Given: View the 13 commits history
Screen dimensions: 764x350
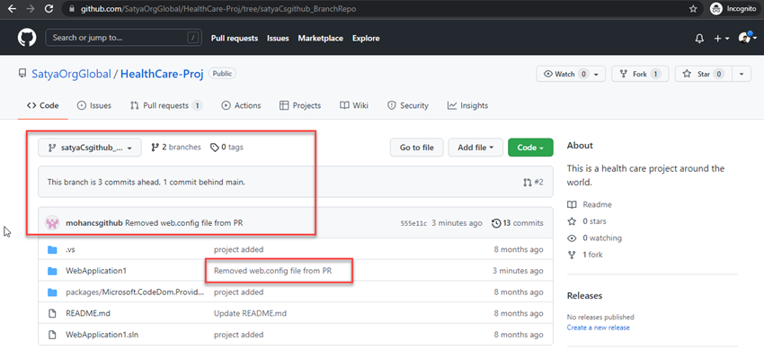Looking at the screenshot, I should point(518,223).
